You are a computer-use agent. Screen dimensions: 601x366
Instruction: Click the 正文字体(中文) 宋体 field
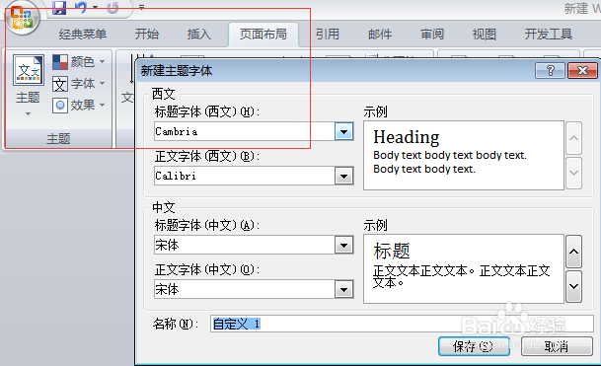tap(244, 289)
